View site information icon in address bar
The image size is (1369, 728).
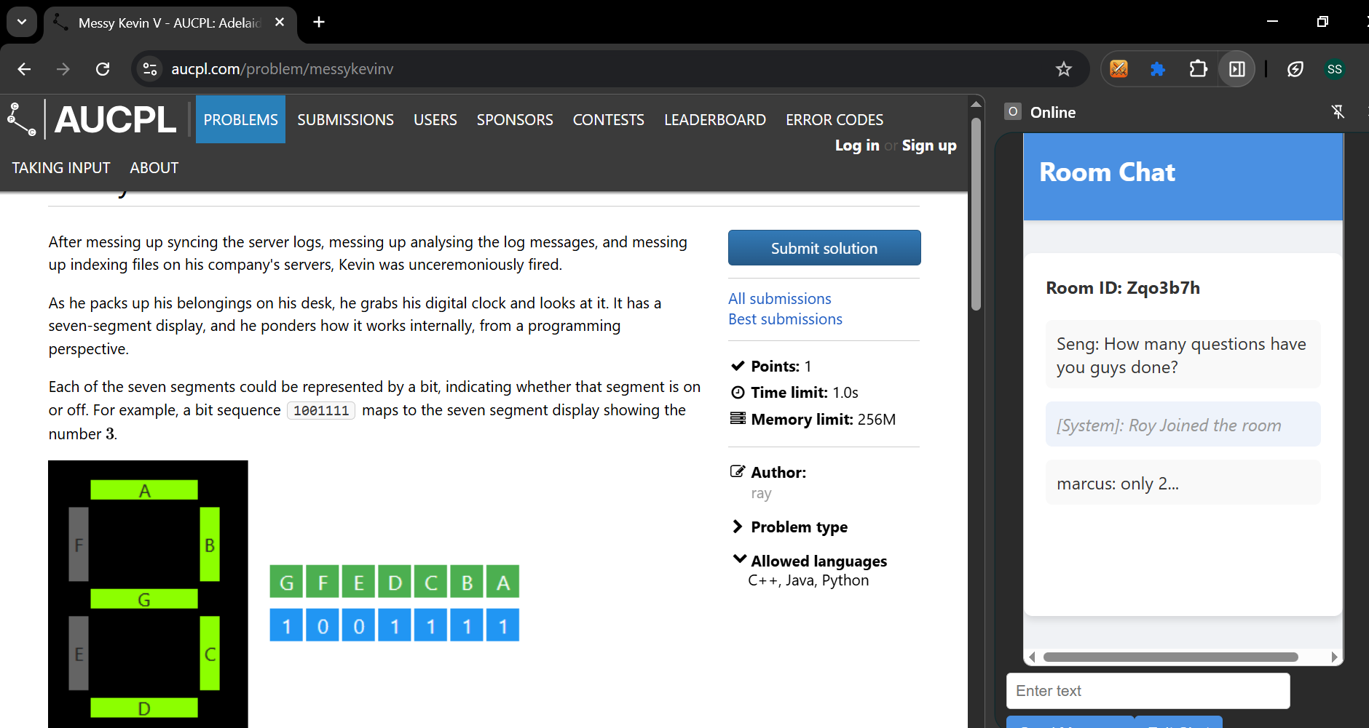coord(150,69)
